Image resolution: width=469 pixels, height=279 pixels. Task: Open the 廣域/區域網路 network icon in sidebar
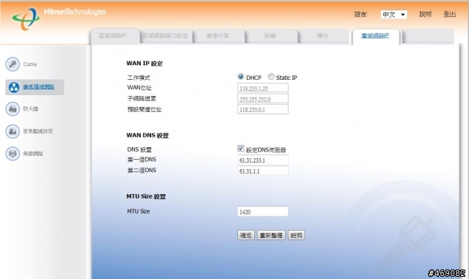[14, 87]
